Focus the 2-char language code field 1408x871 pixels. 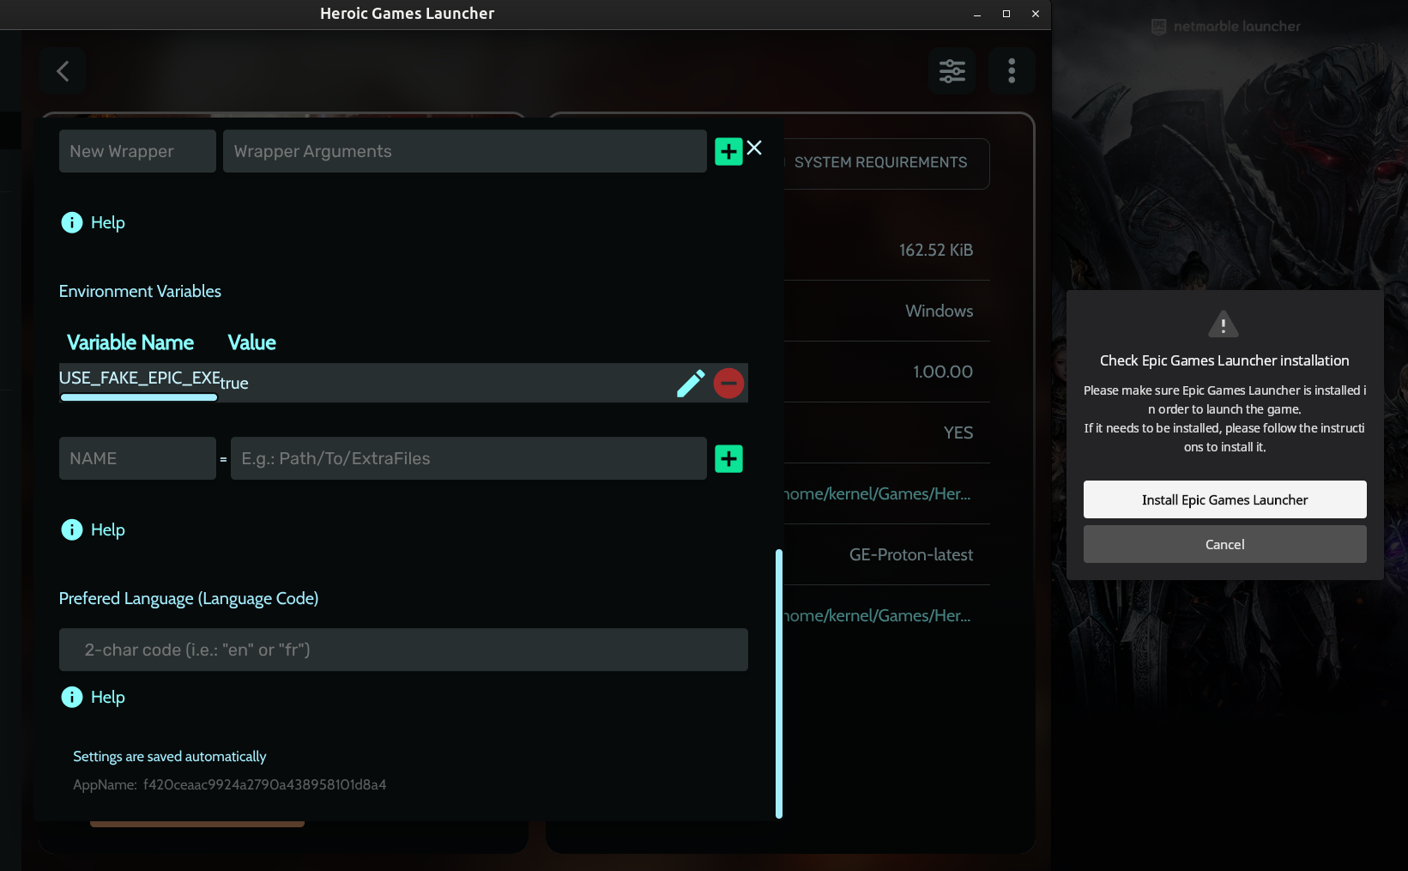click(403, 650)
